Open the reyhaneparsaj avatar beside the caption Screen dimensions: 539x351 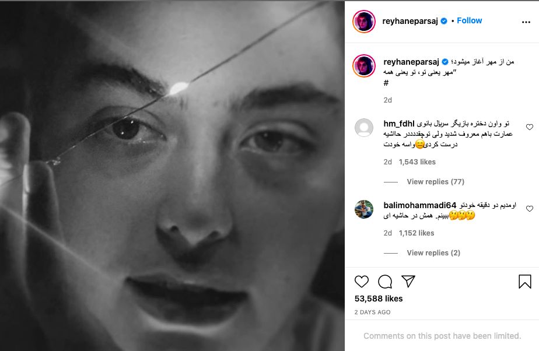click(364, 66)
